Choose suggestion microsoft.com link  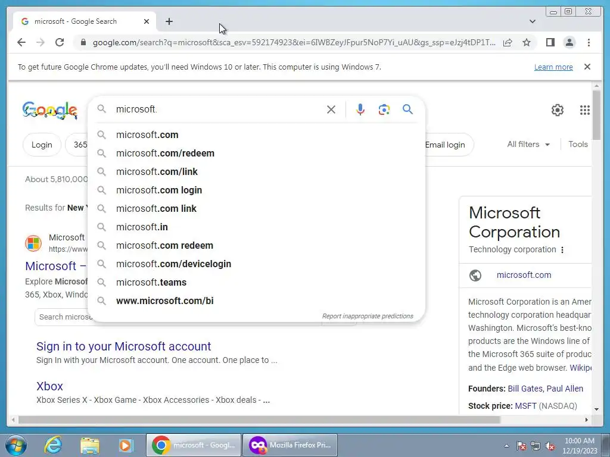(256, 209)
